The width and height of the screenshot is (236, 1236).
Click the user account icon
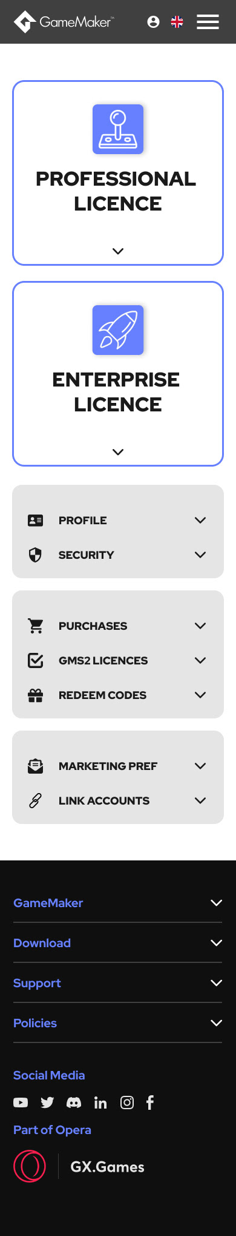point(153,22)
